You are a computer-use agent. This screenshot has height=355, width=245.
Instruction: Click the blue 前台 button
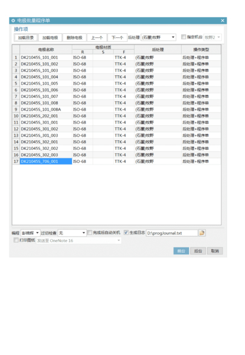(181, 251)
